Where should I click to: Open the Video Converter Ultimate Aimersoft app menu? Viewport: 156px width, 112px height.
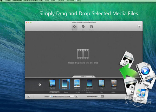(x=24, y=1)
